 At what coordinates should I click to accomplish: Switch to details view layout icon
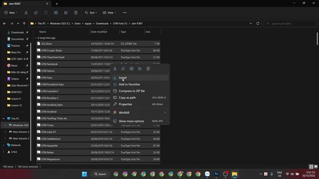[x=311, y=167]
